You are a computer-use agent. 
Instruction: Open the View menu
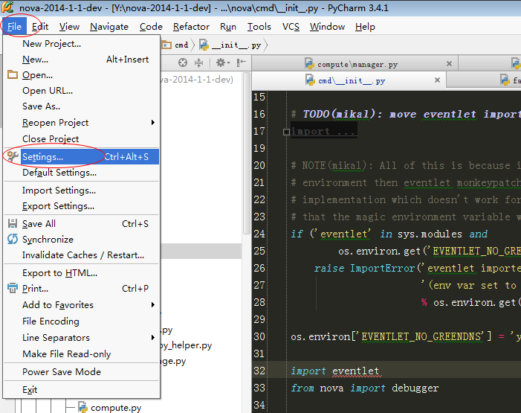[x=69, y=27]
